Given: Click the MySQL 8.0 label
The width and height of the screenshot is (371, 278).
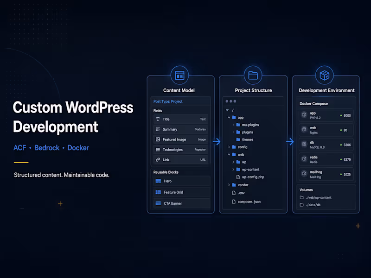Looking at the screenshot, I should coord(317,147).
